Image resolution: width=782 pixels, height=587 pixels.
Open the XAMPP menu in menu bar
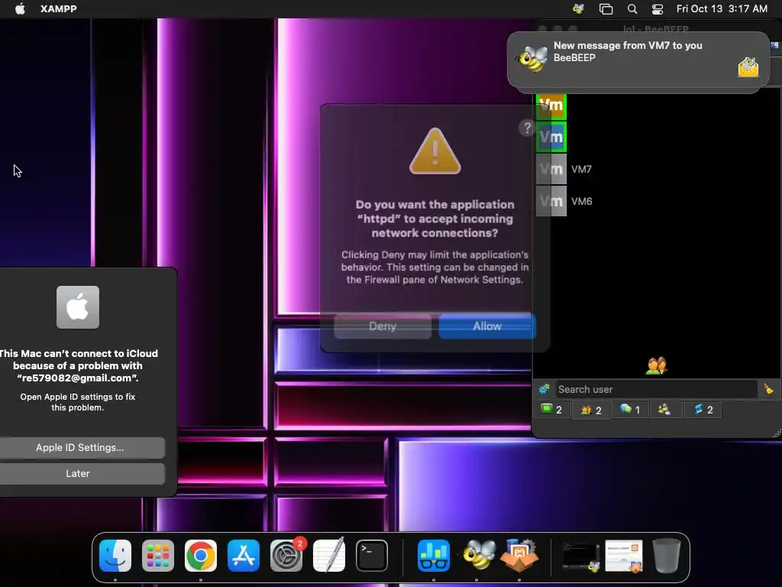pyautogui.click(x=58, y=8)
